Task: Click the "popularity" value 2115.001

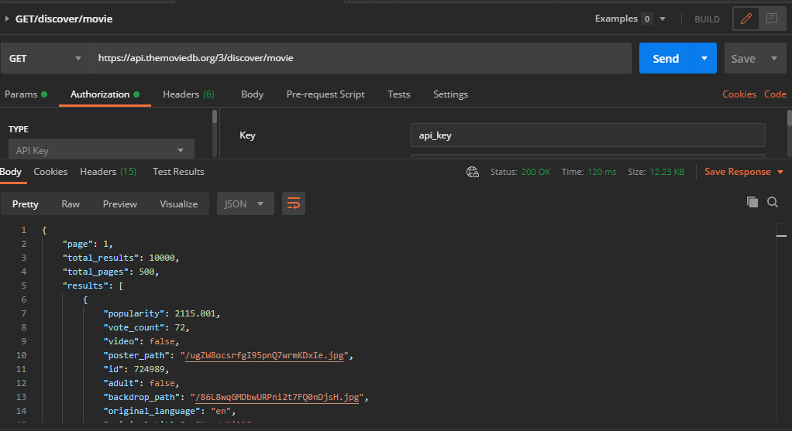Action: pyautogui.click(x=195, y=313)
